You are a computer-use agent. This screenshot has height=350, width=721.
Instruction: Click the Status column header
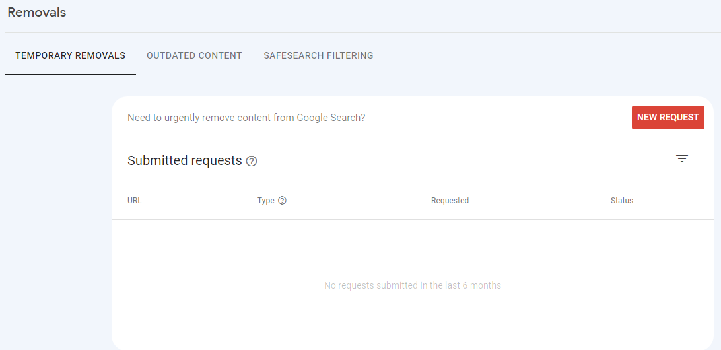(x=622, y=201)
